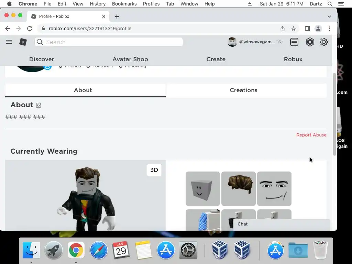Click the @winsowxgam... username link
The height and width of the screenshot is (264, 352).
click(x=257, y=42)
